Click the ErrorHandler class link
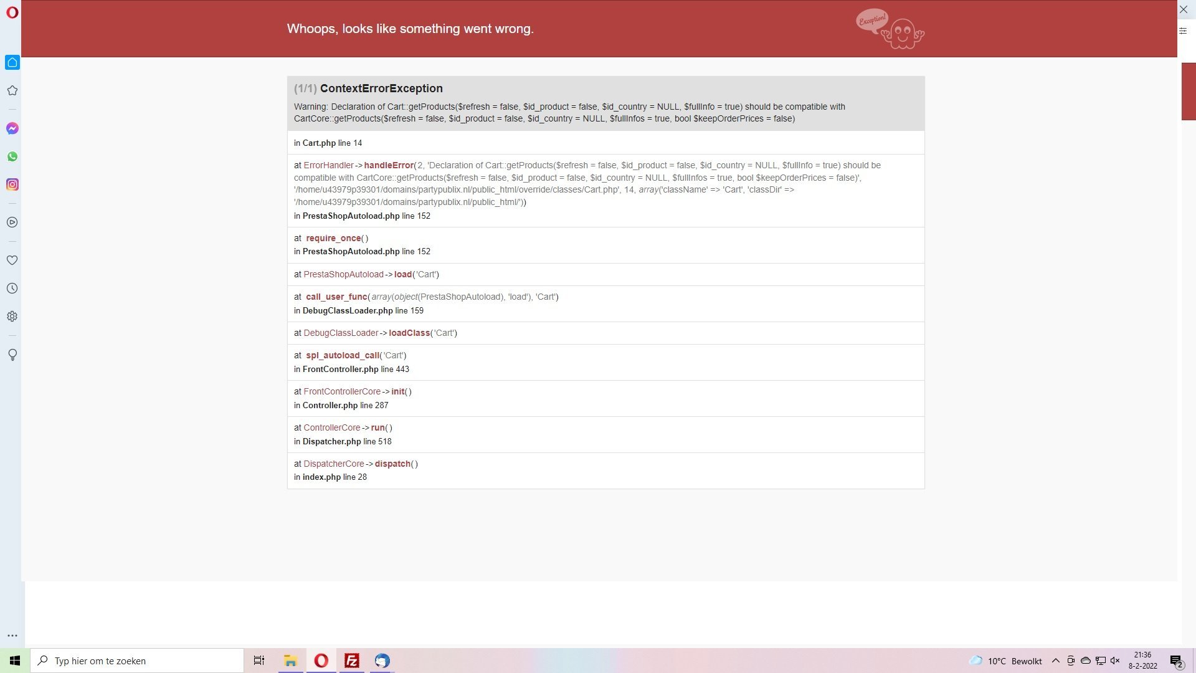 pos(328,166)
